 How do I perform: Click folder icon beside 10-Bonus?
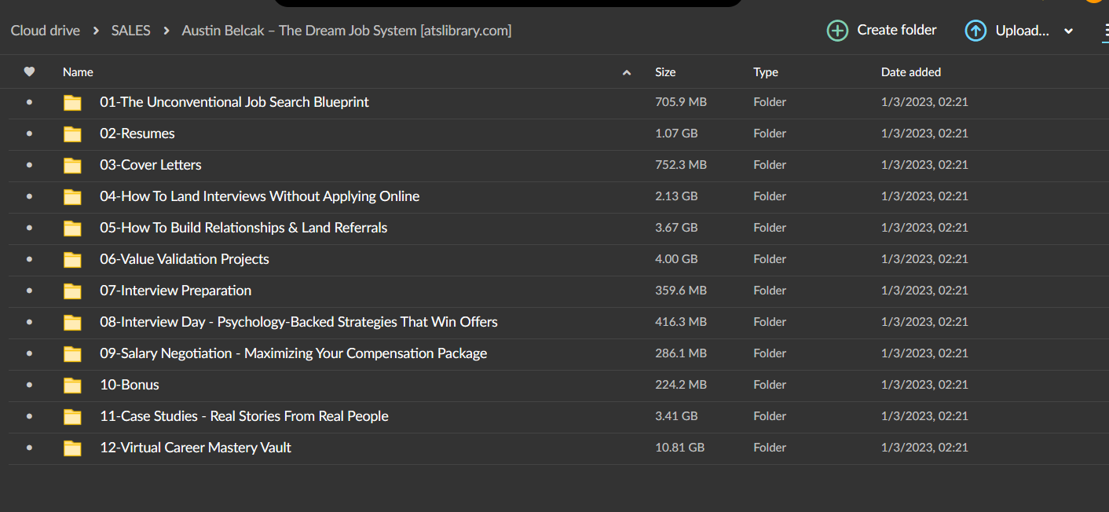pyautogui.click(x=72, y=385)
